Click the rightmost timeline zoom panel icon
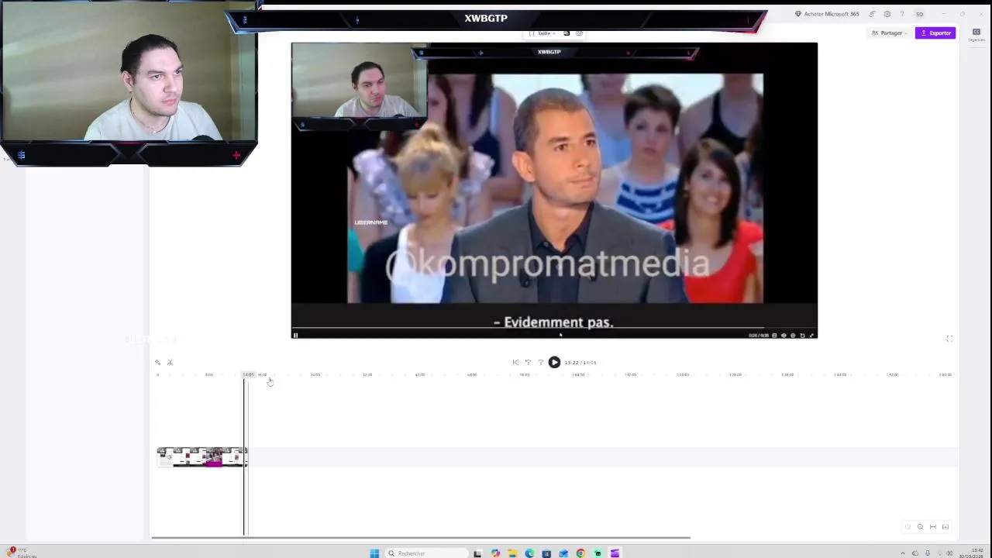The height and width of the screenshot is (558, 992). pos(945,527)
